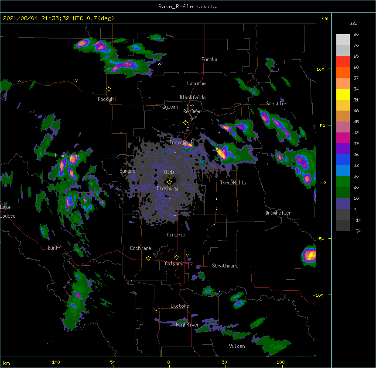
Task: Click the yellow diamond marker near RockyMH
Action: [x=109, y=89]
